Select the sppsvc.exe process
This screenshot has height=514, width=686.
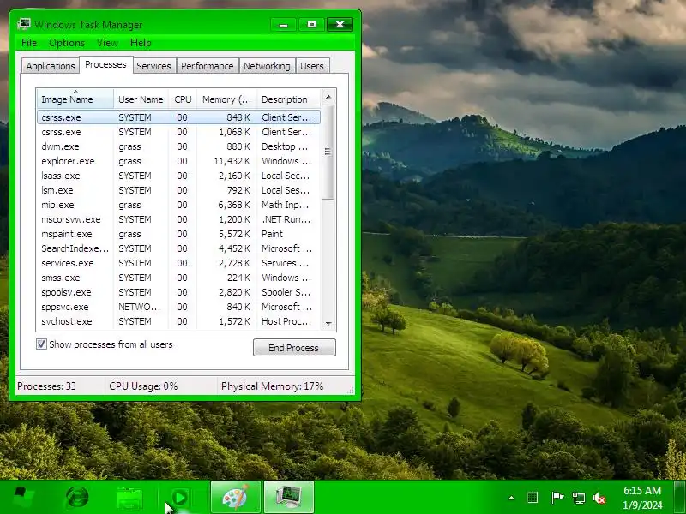click(179, 307)
